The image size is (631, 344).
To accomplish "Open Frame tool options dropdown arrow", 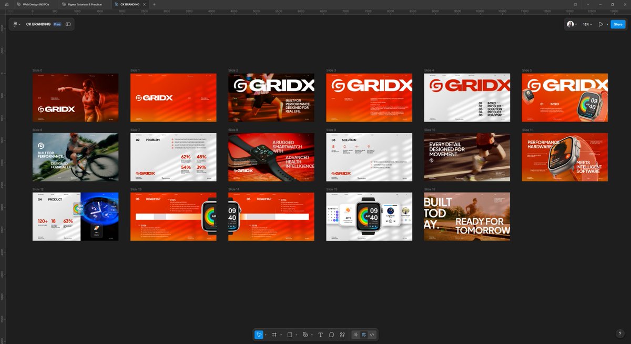I will [x=281, y=335].
